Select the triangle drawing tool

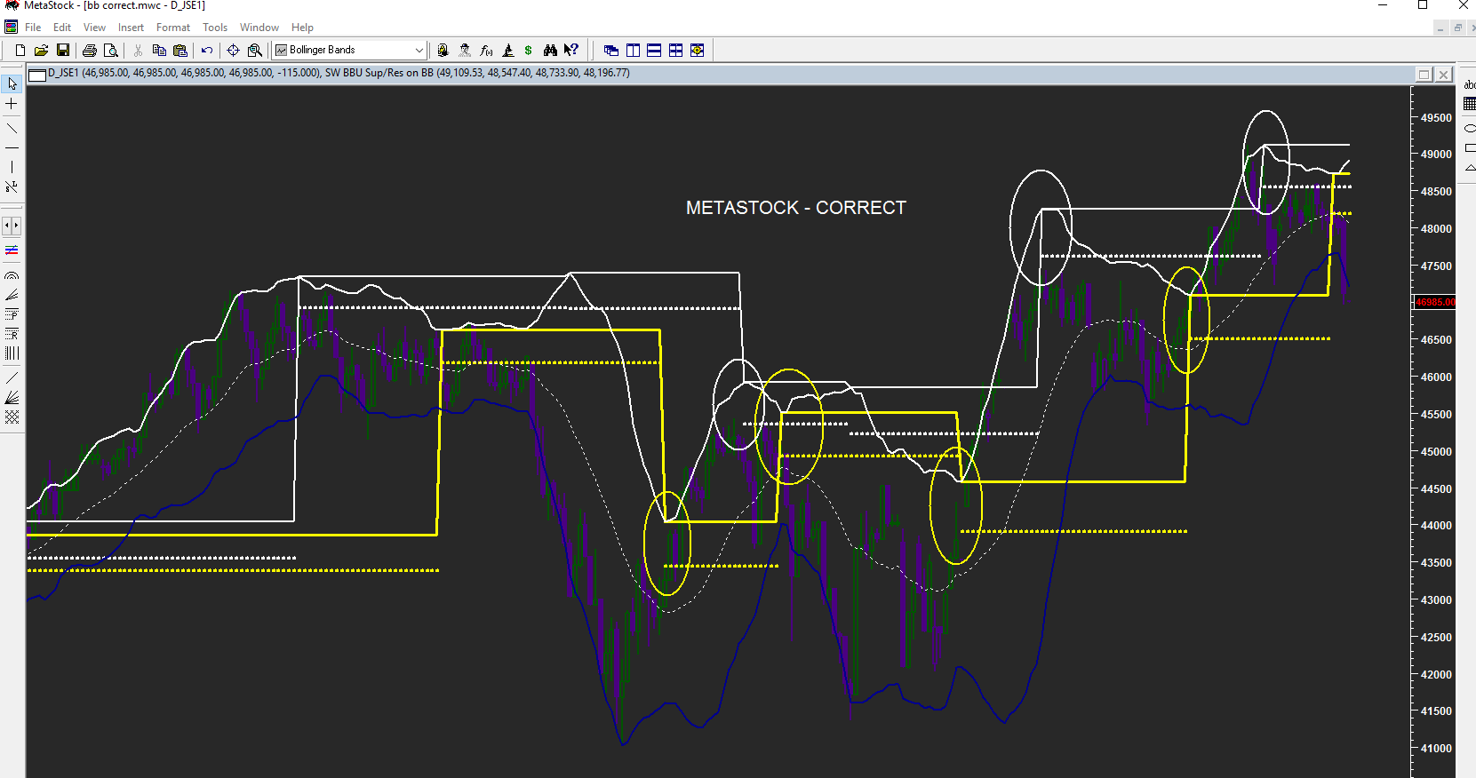coord(1470,167)
